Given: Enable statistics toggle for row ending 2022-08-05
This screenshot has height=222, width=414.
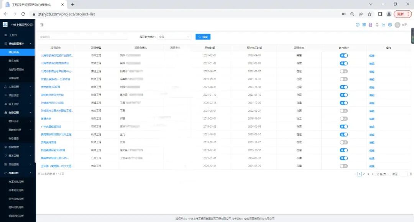Looking at the screenshot, I should [x=344, y=71].
